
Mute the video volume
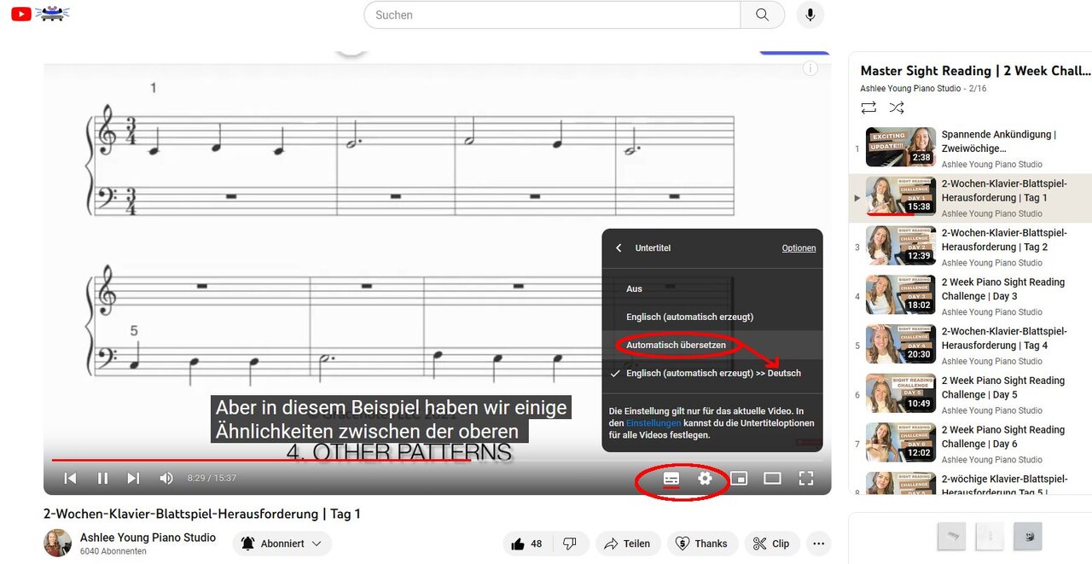(x=166, y=478)
